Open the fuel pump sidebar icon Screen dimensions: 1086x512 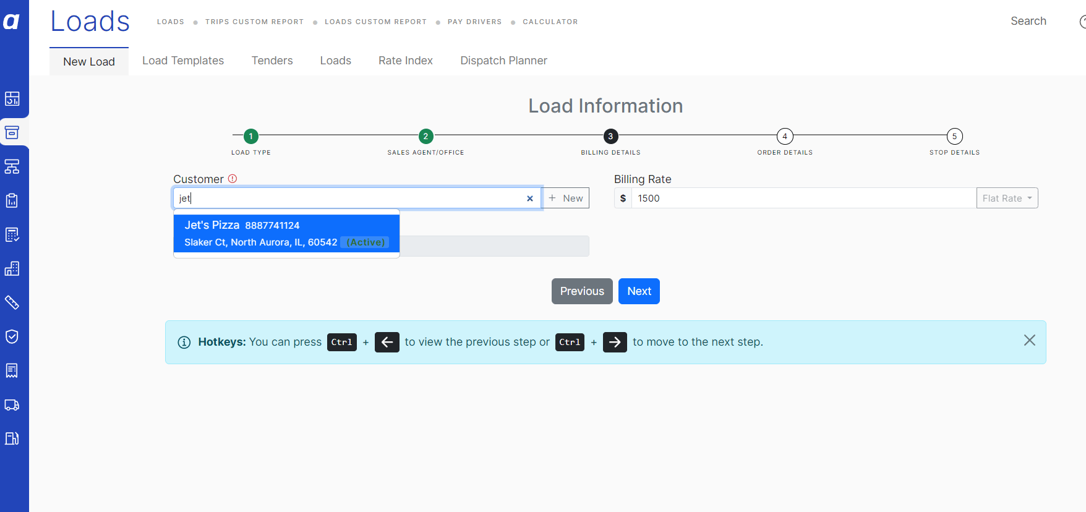12,438
